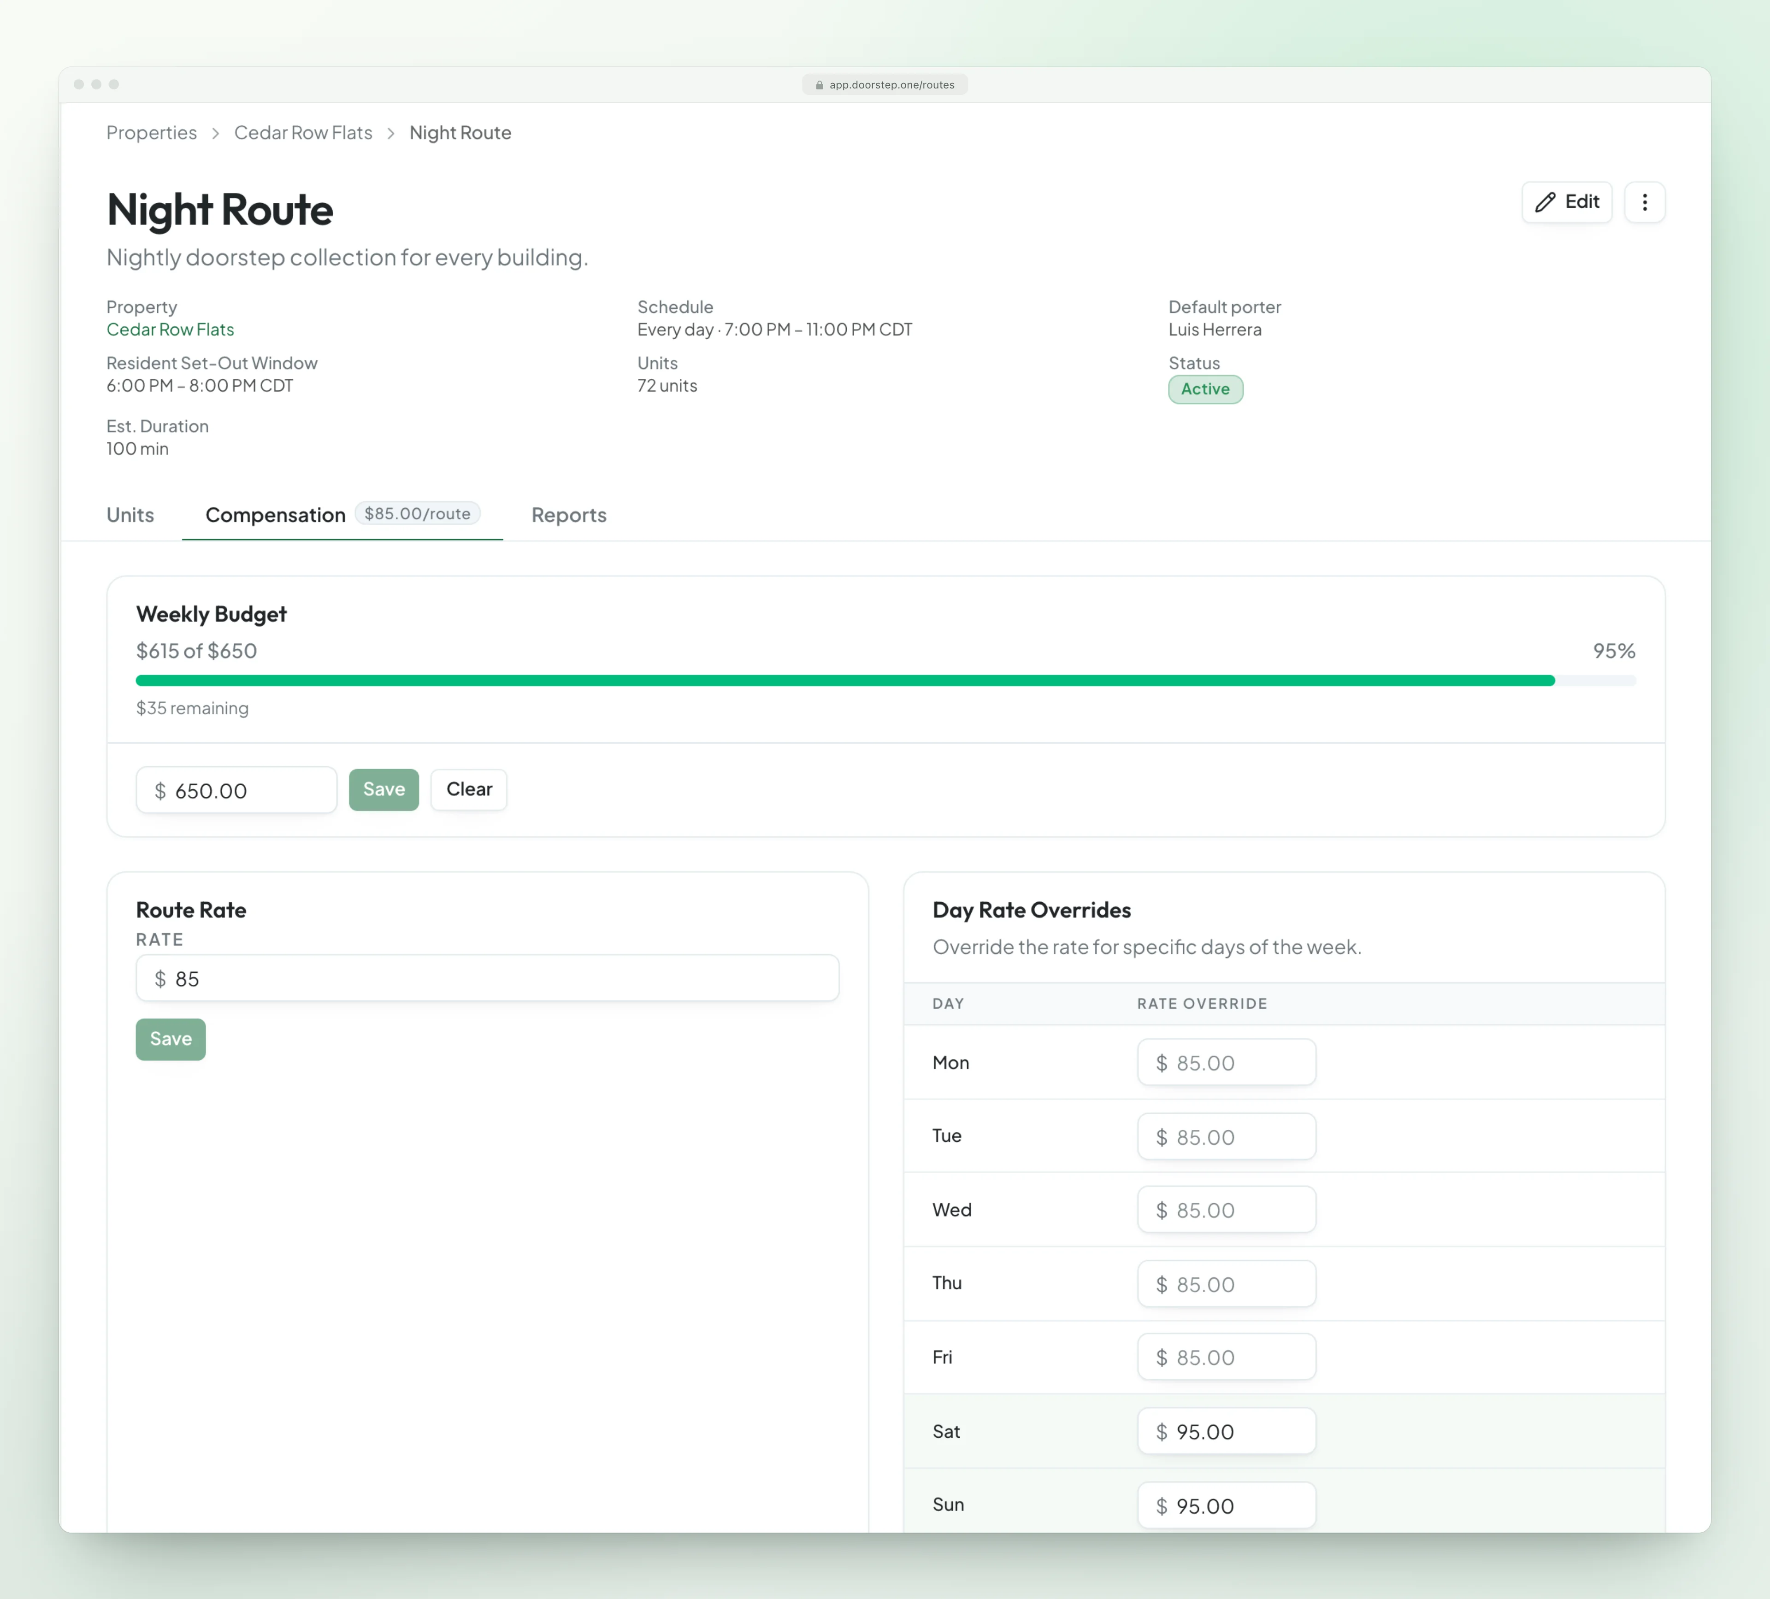Image resolution: width=1770 pixels, height=1599 pixels.
Task: Focus the Route Rate input field
Action: [487, 978]
